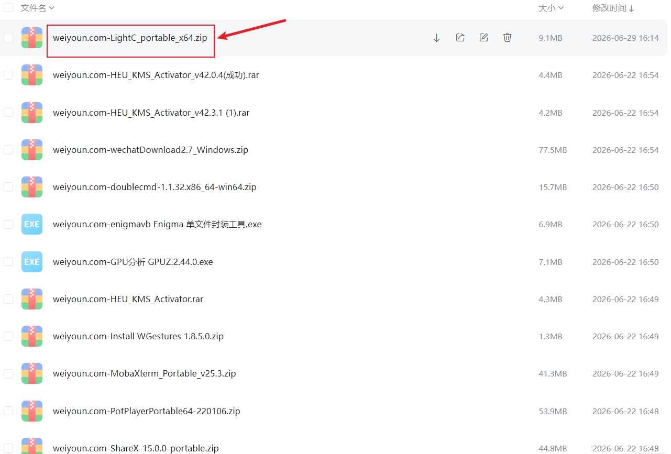Sort by 大小 column header
671x454 pixels.
[551, 8]
